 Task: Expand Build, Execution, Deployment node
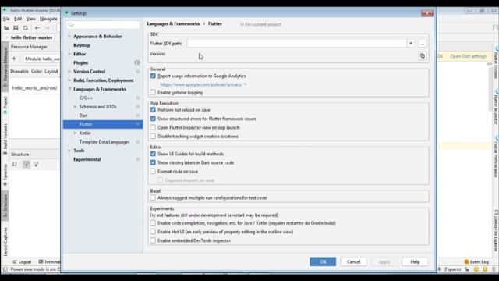[x=69, y=80]
